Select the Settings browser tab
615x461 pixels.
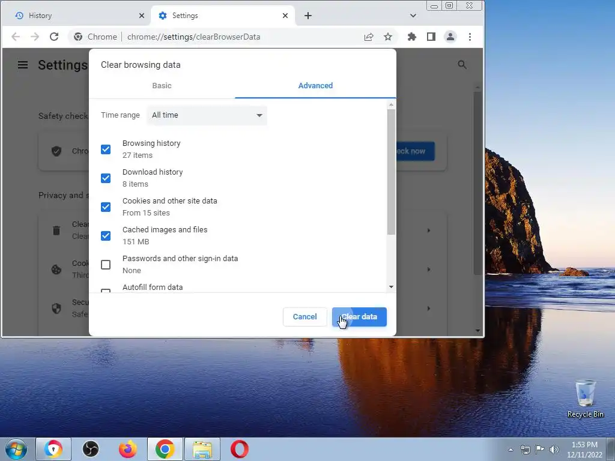222,16
